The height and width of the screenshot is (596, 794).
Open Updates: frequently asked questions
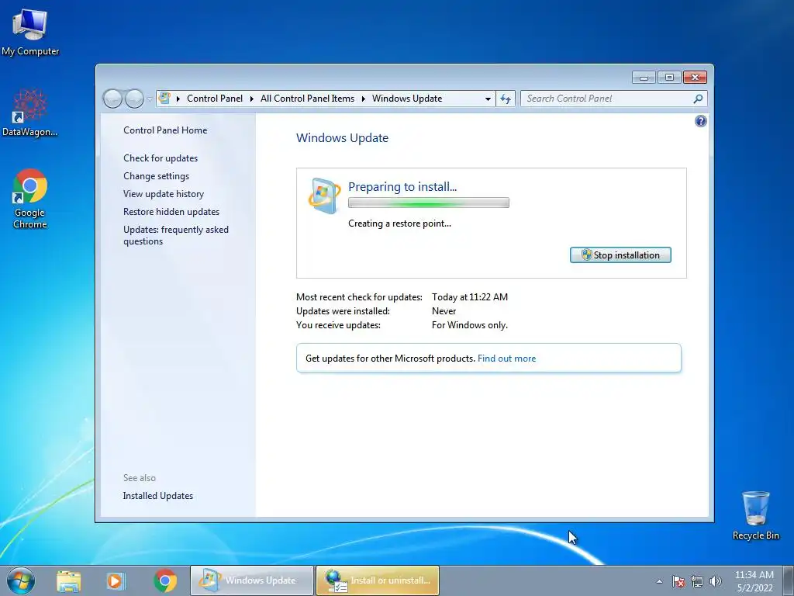click(176, 235)
